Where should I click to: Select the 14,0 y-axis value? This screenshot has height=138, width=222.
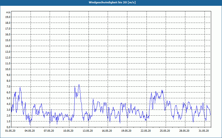point(8,46)
